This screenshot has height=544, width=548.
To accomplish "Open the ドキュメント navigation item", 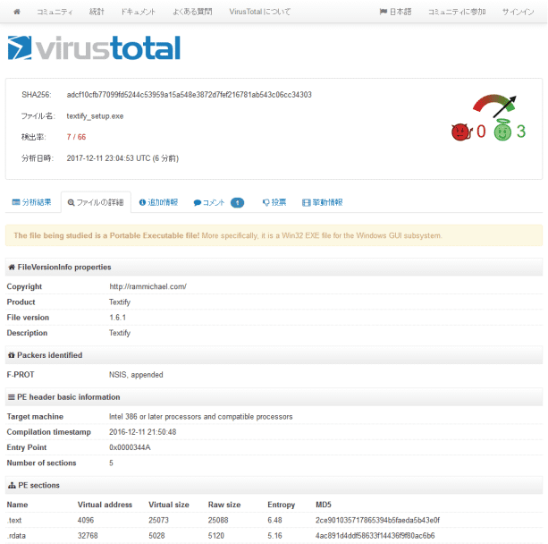I will coord(138,12).
